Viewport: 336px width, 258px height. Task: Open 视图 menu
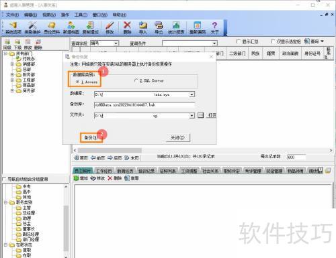pos(49,15)
